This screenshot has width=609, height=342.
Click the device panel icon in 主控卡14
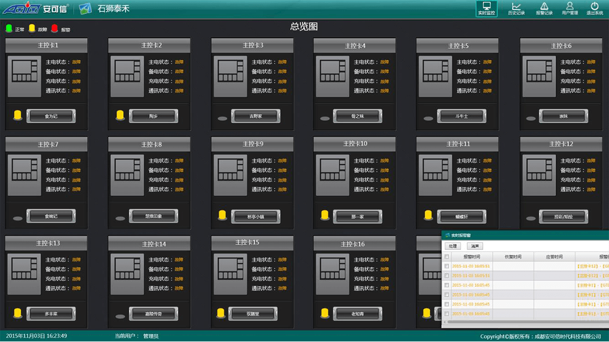[127, 274]
